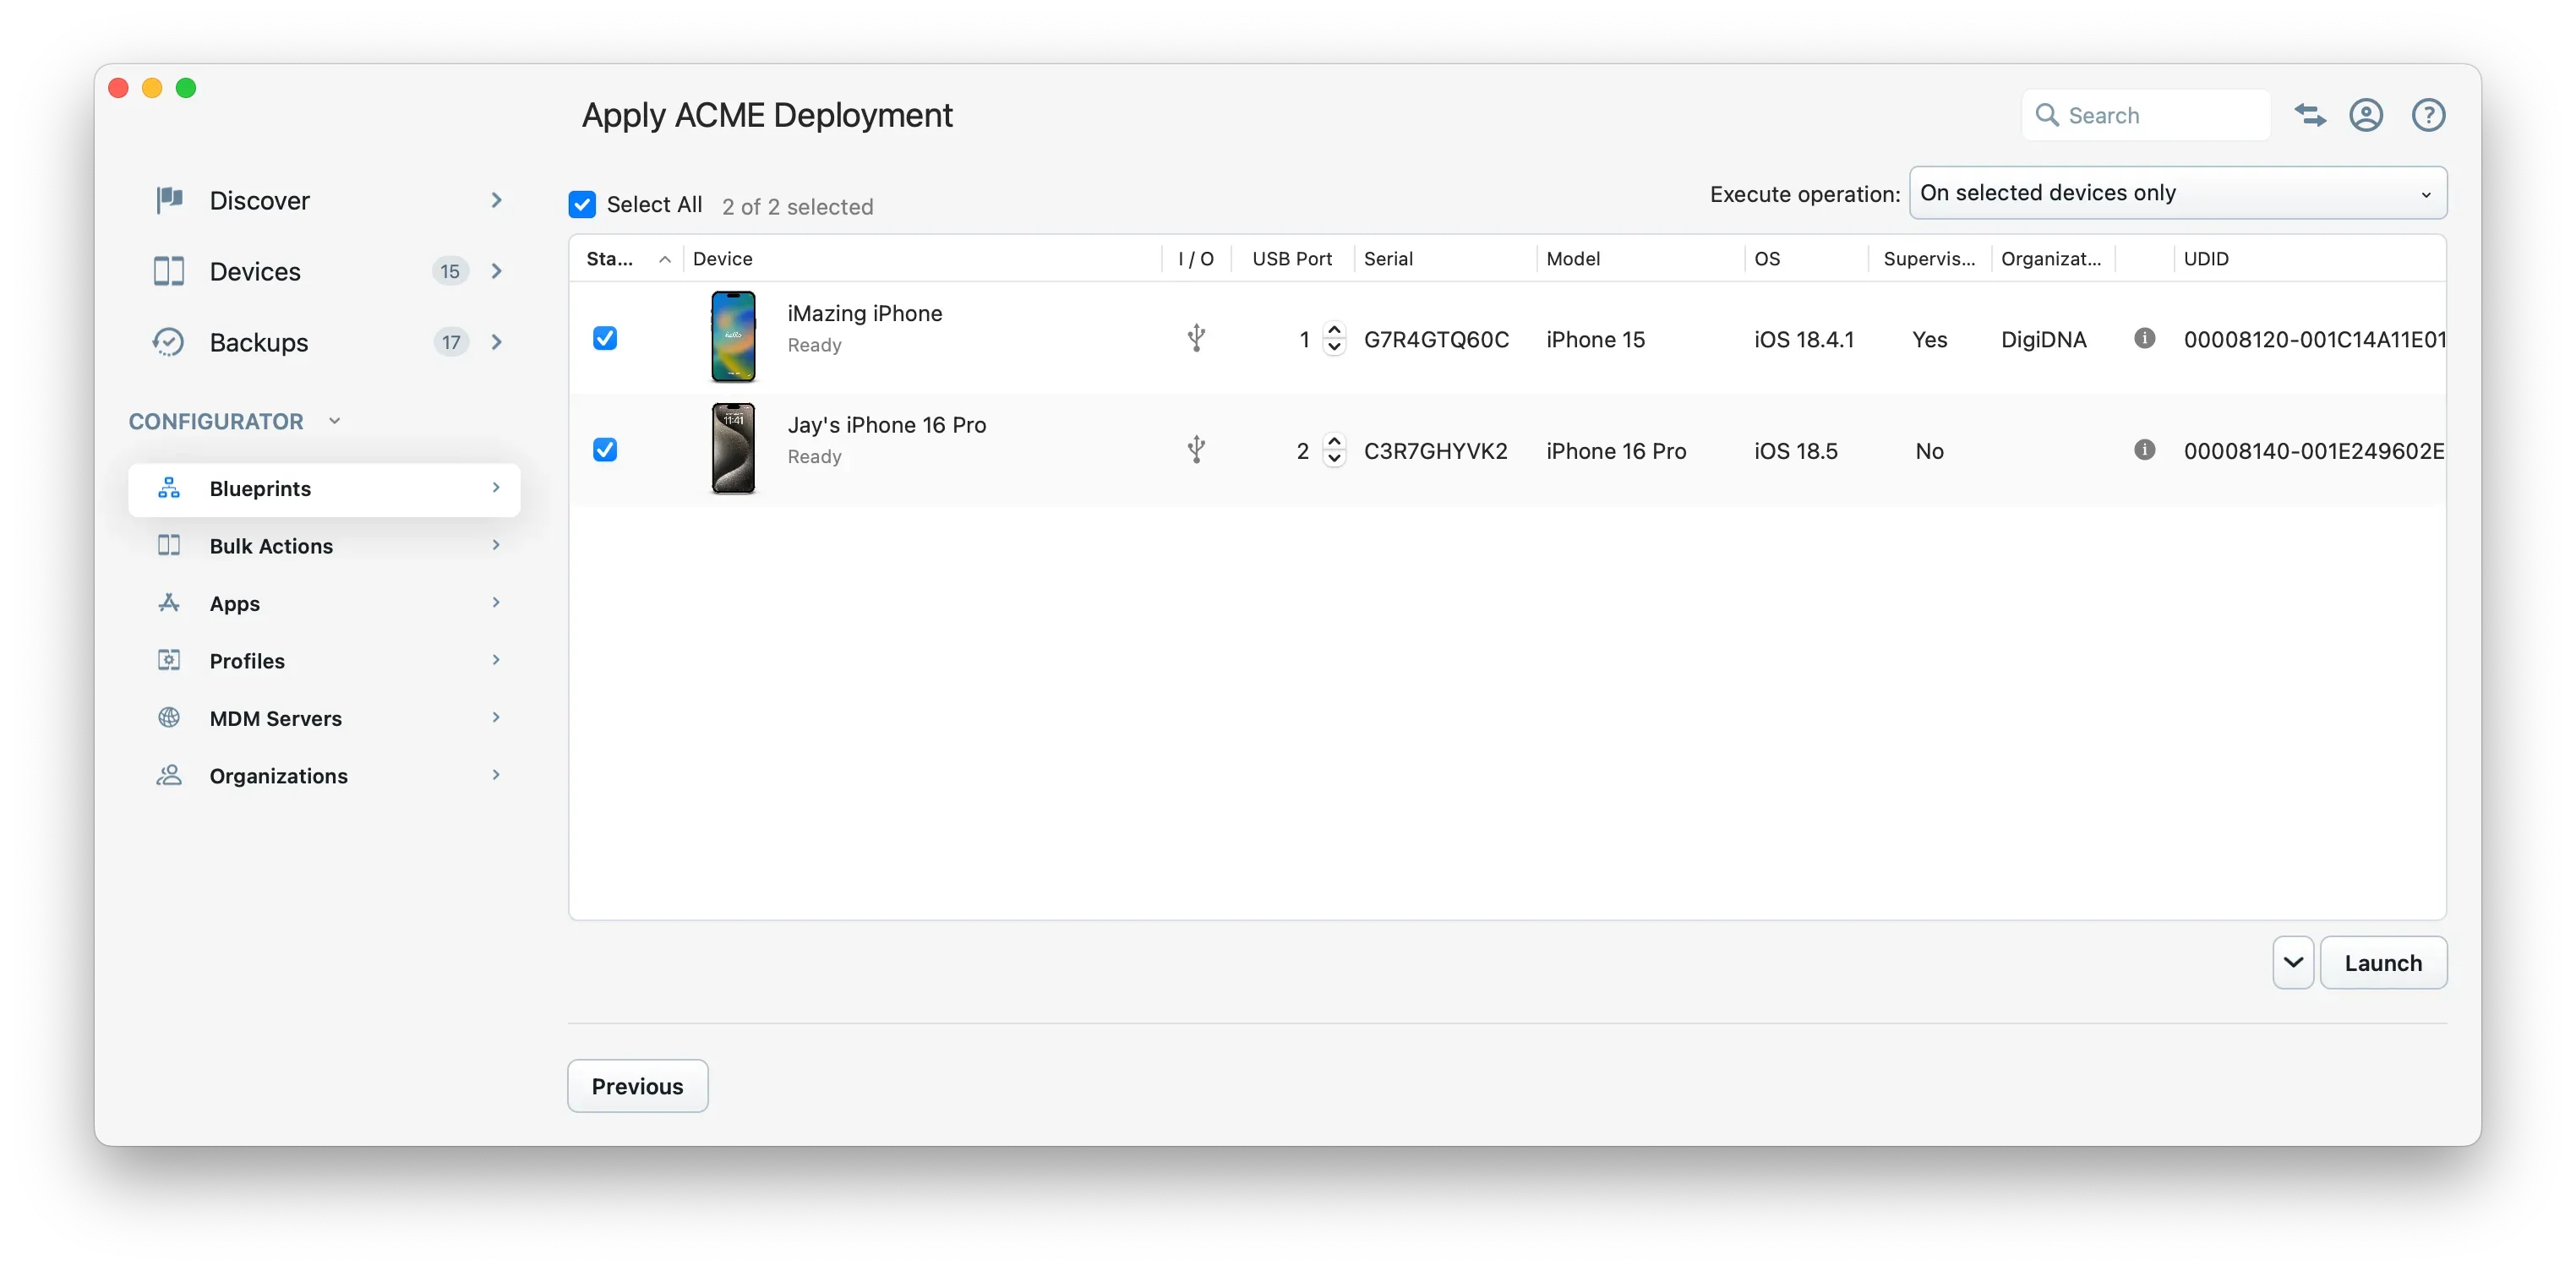This screenshot has height=1271, width=2576.
Task: Click the Serial column header
Action: point(1389,258)
